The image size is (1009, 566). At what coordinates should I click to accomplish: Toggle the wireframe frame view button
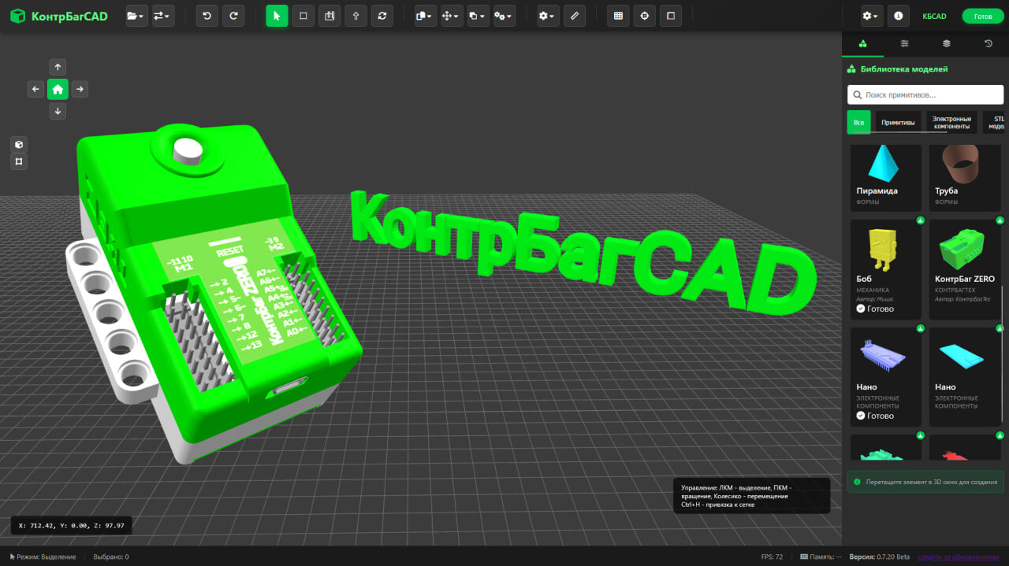pyautogui.click(x=20, y=161)
